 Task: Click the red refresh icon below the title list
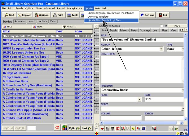click(57, 128)
